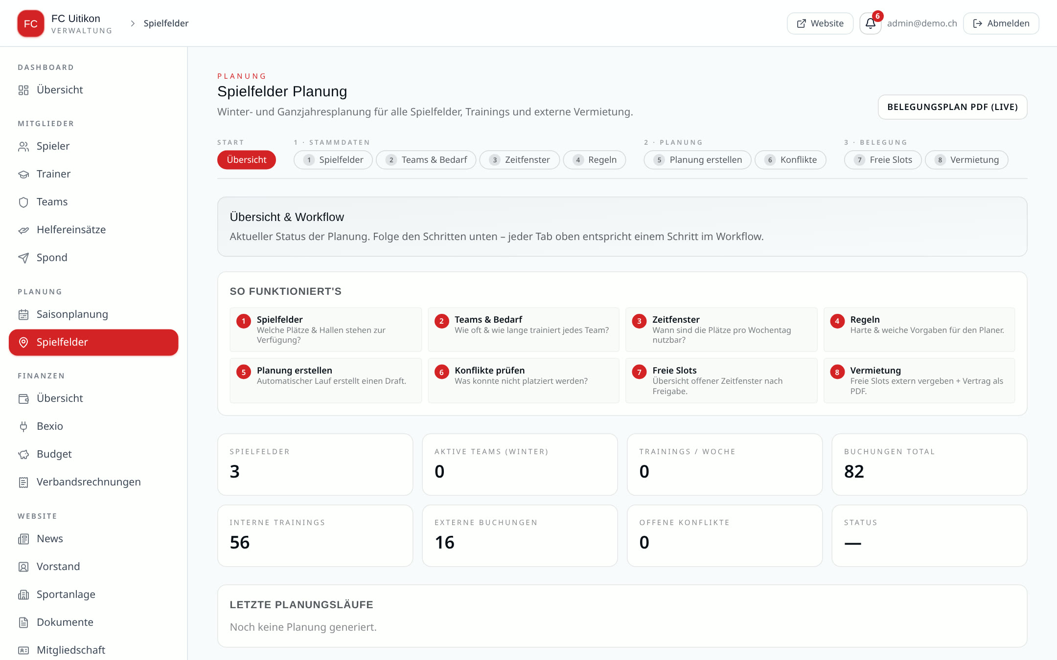The height and width of the screenshot is (660, 1057).
Task: Click the Buchungen Total stat card
Action: point(929,464)
